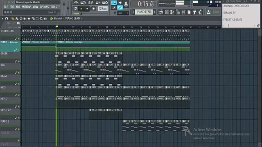Open the Line snap selector dropdown
The height and width of the screenshot is (147, 262).
pos(123,13)
